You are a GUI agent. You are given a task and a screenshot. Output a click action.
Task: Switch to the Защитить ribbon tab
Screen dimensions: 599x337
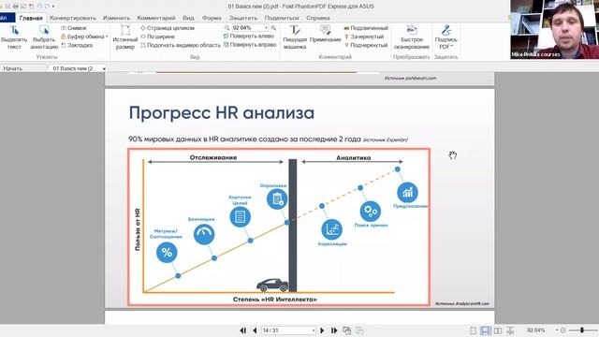point(243,18)
